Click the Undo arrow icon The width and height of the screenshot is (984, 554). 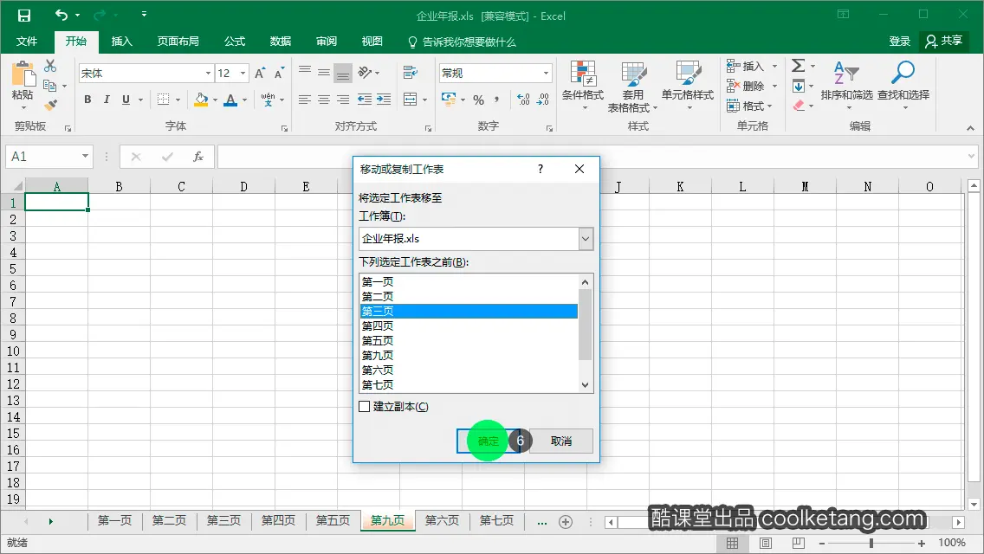pyautogui.click(x=61, y=15)
